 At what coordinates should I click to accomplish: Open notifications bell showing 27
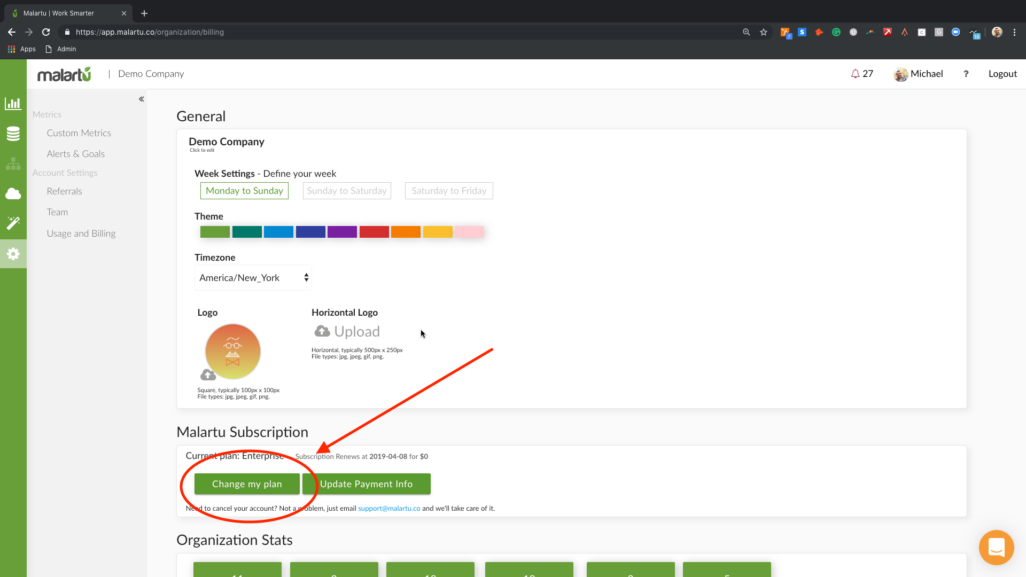(x=861, y=74)
